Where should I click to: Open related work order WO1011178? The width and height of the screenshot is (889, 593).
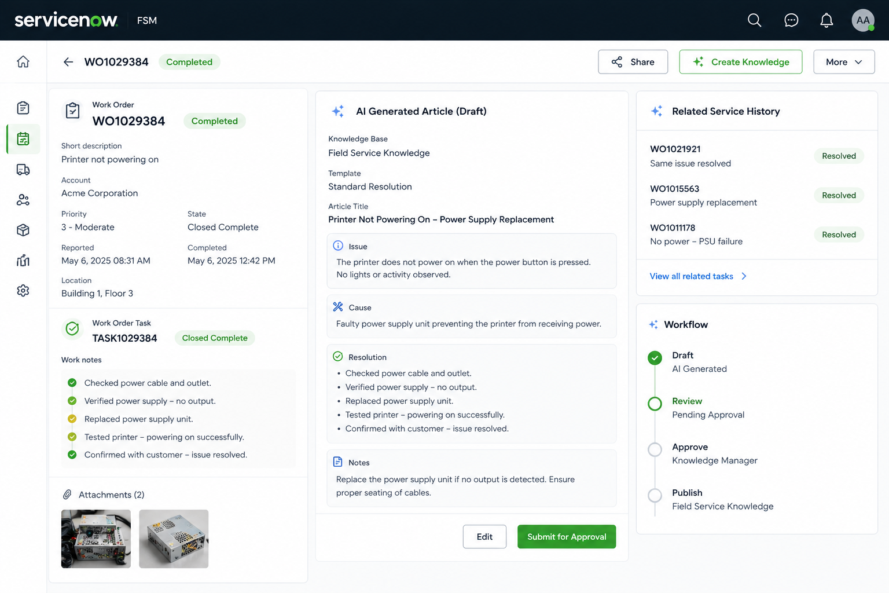click(x=673, y=228)
